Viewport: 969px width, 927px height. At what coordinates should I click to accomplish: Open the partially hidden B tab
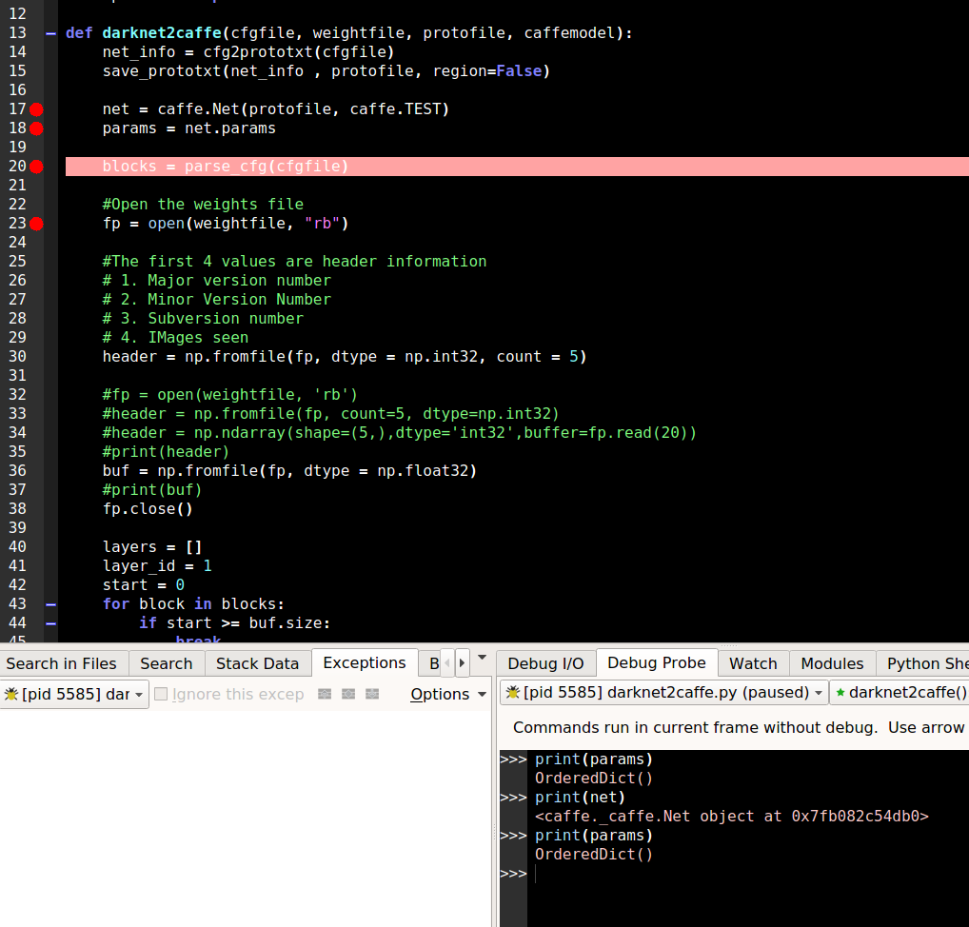[430, 663]
